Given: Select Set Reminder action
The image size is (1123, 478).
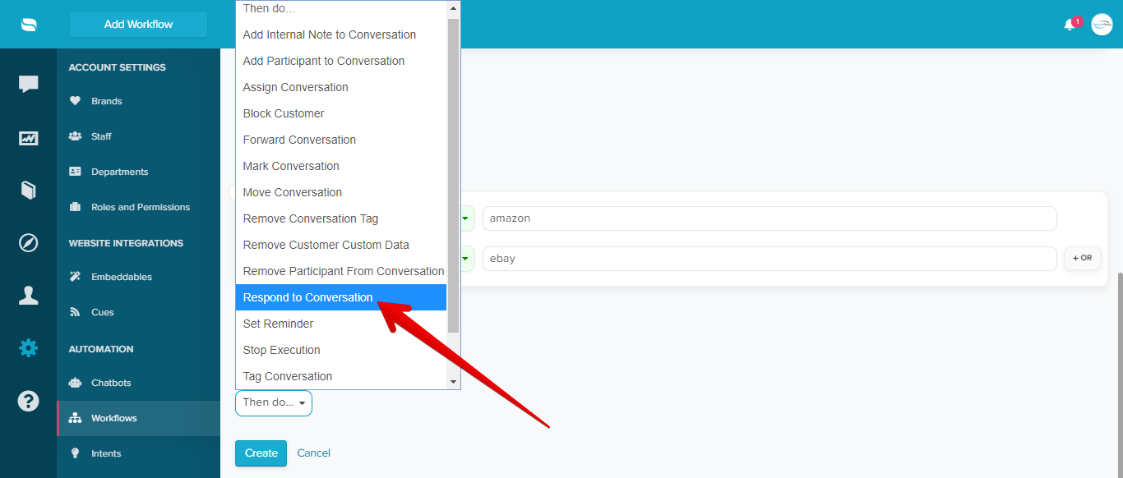Looking at the screenshot, I should (x=341, y=324).
